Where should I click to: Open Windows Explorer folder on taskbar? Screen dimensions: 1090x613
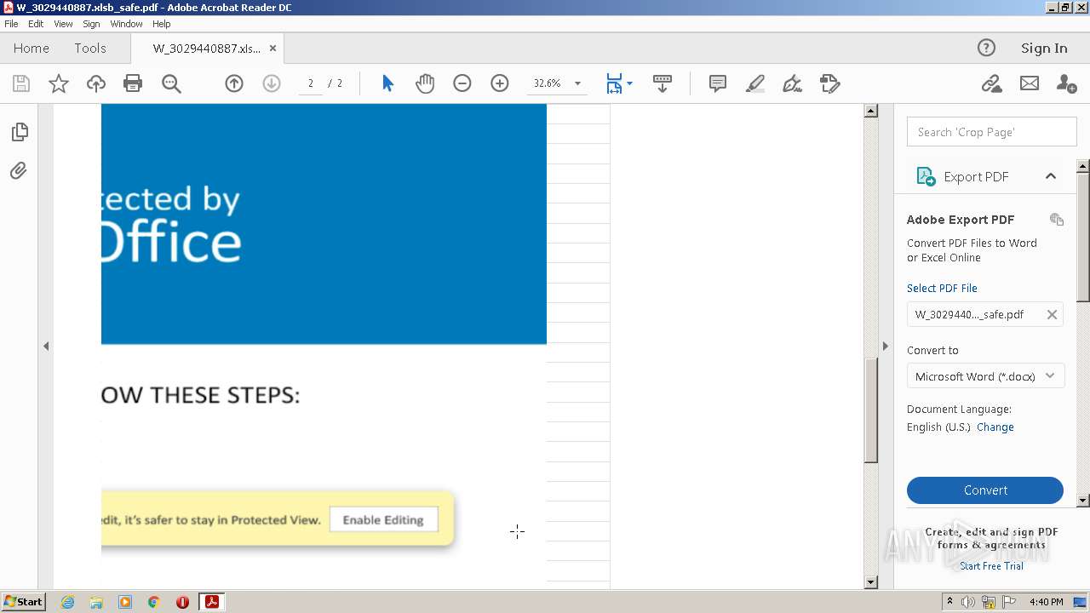pos(96,602)
